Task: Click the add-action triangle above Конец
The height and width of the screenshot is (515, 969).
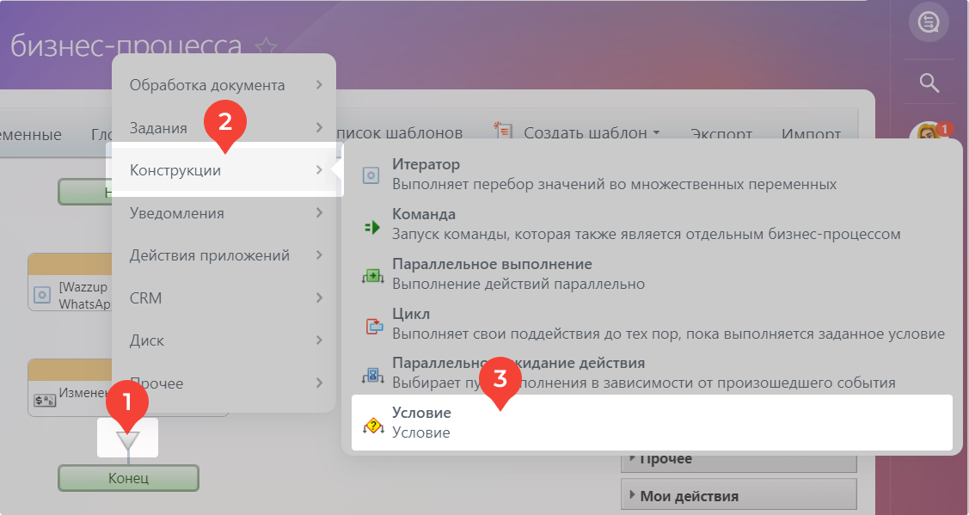Action: point(127,440)
